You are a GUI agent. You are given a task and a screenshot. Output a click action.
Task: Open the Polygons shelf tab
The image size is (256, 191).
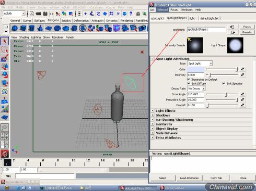[x=53, y=20]
